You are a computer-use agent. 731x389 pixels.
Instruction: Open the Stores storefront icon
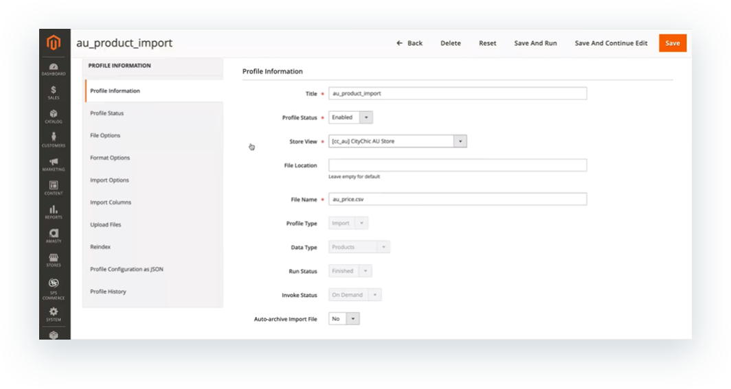(x=54, y=259)
